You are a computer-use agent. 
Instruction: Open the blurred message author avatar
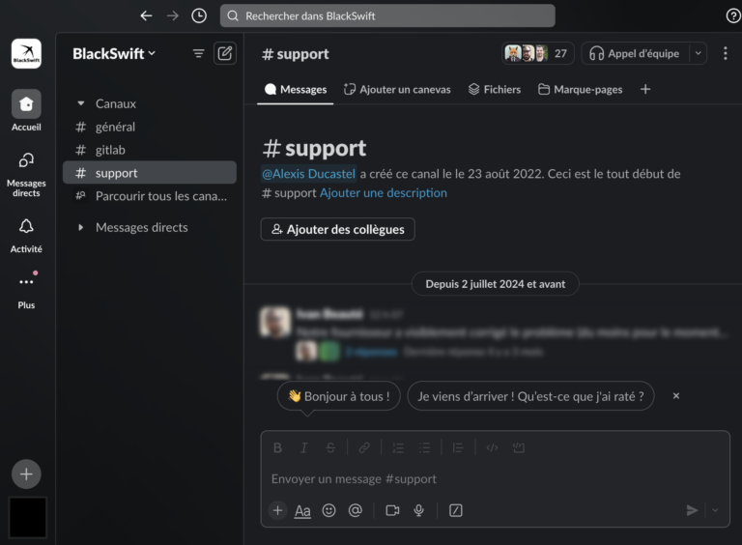point(275,322)
